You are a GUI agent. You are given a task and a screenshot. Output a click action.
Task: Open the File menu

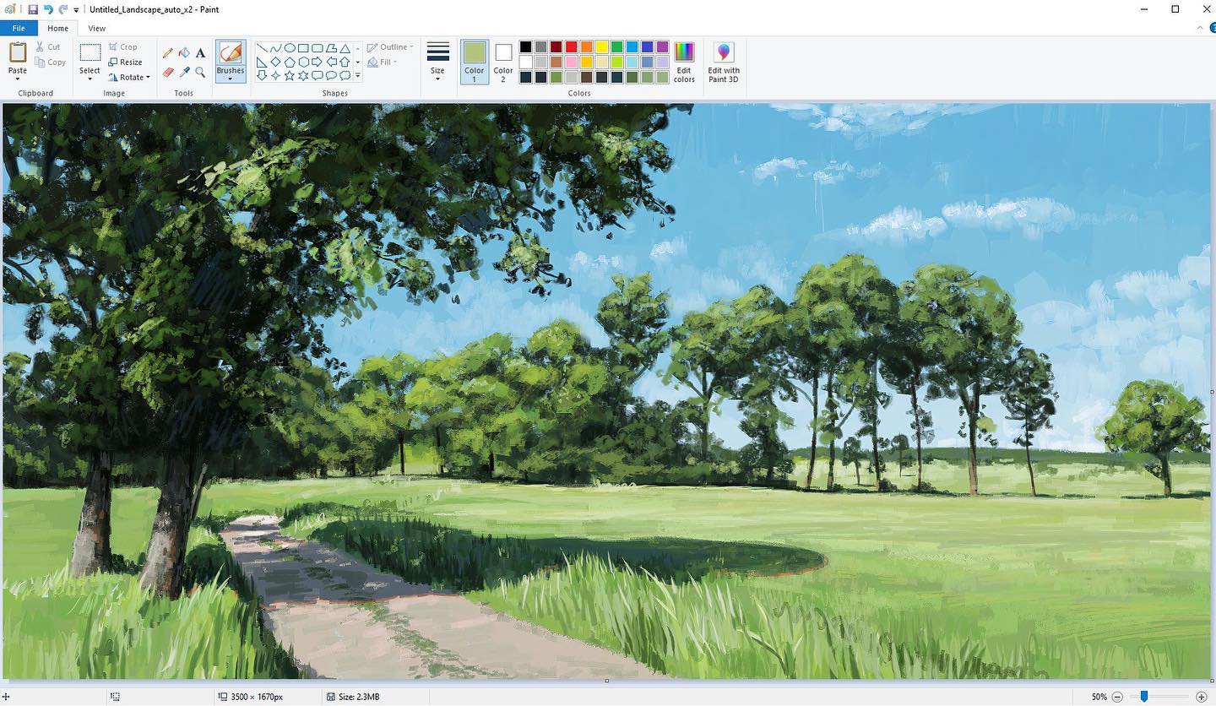[x=19, y=28]
